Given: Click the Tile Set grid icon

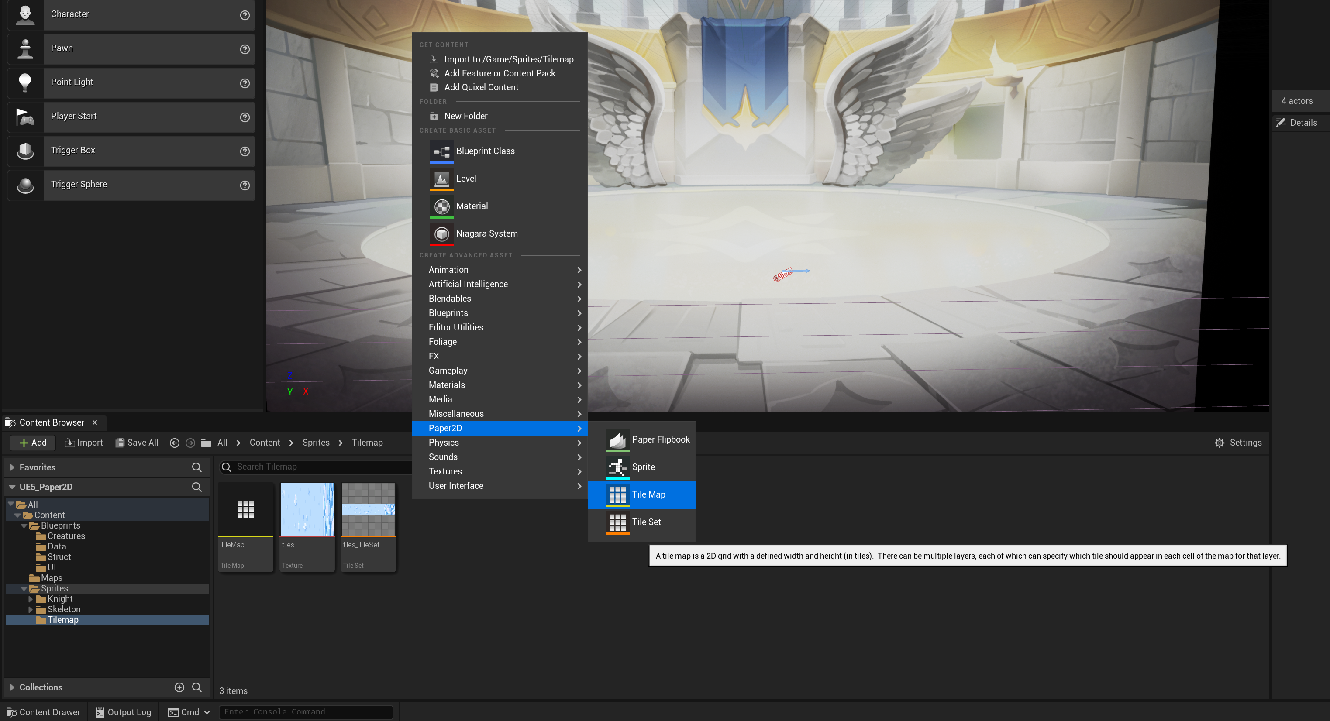Looking at the screenshot, I should pos(617,522).
